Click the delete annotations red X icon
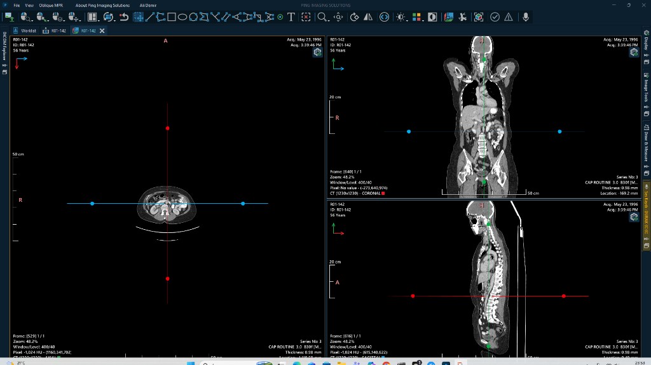Viewport: 651px width, 365px height. click(x=306, y=17)
